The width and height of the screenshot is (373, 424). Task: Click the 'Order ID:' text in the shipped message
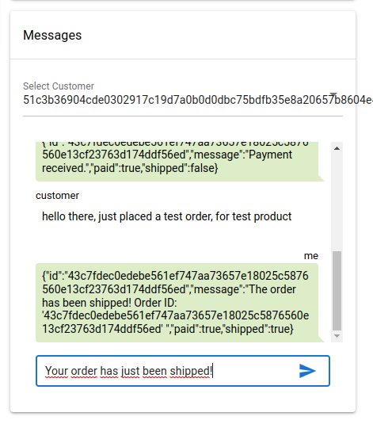click(155, 303)
